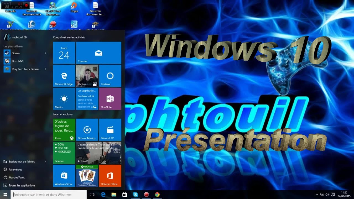Launch the Groove Musique tile
354x199 pixels.
[87, 130]
